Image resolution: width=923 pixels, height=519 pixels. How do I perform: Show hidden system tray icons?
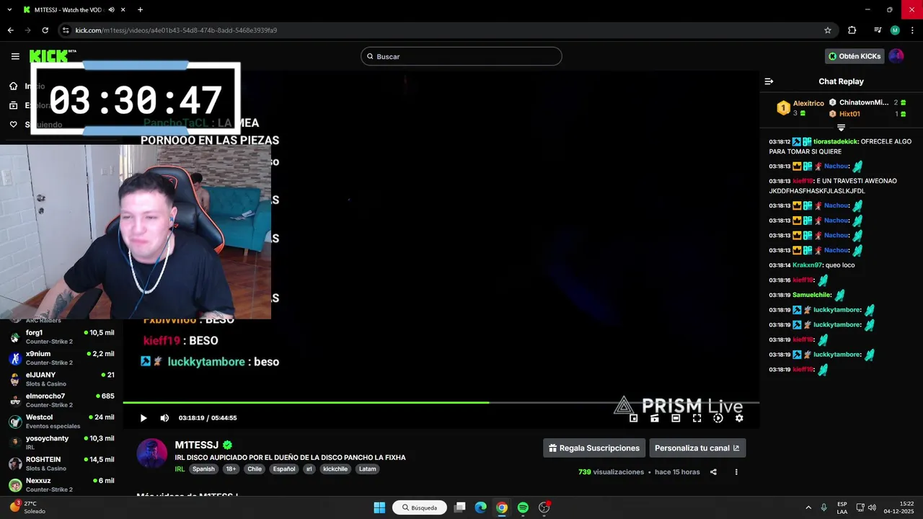(x=808, y=507)
